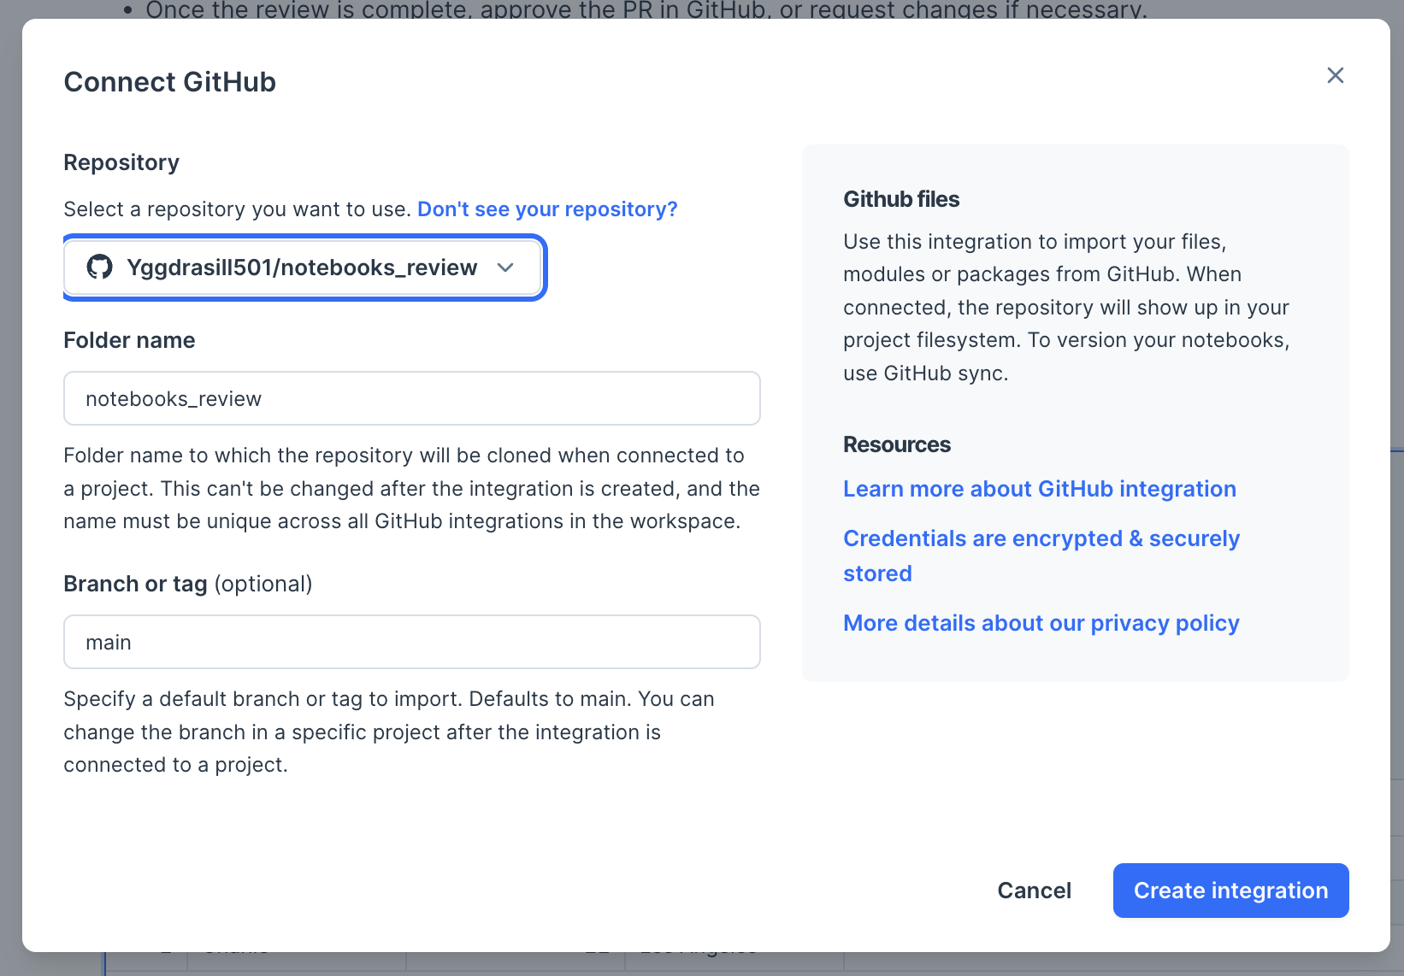Click the Branch or tag (optional) label
This screenshot has height=976, width=1404.
coord(188,584)
